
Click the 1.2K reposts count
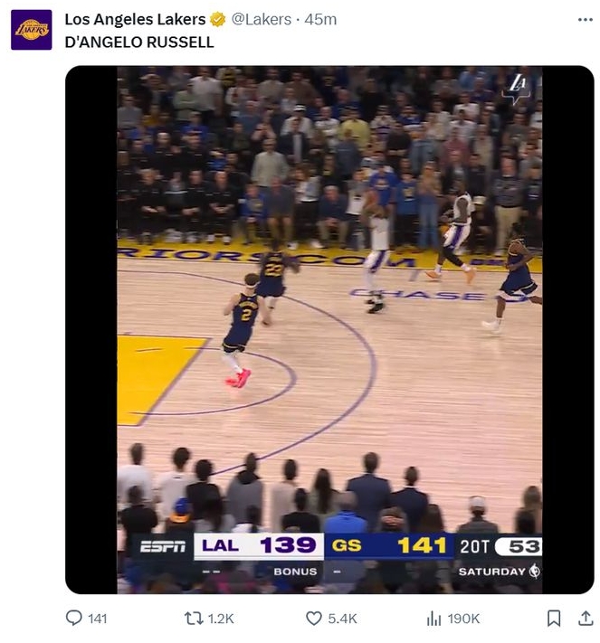[x=221, y=619]
